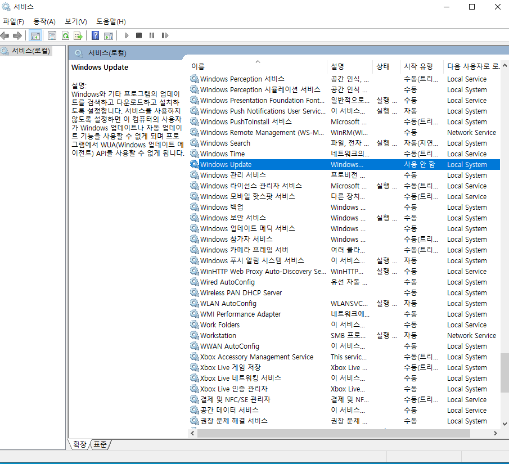Sort by the 이름 column header

coord(258,66)
